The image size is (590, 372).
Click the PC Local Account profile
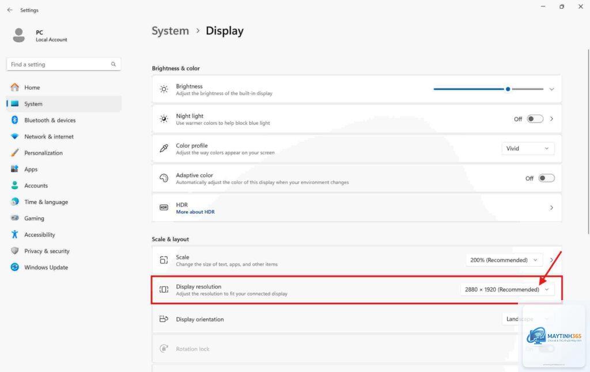pos(40,36)
